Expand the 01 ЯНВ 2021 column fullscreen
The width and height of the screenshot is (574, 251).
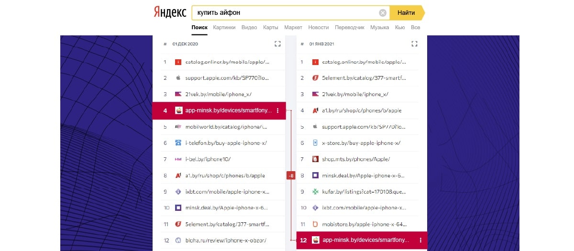(x=414, y=44)
